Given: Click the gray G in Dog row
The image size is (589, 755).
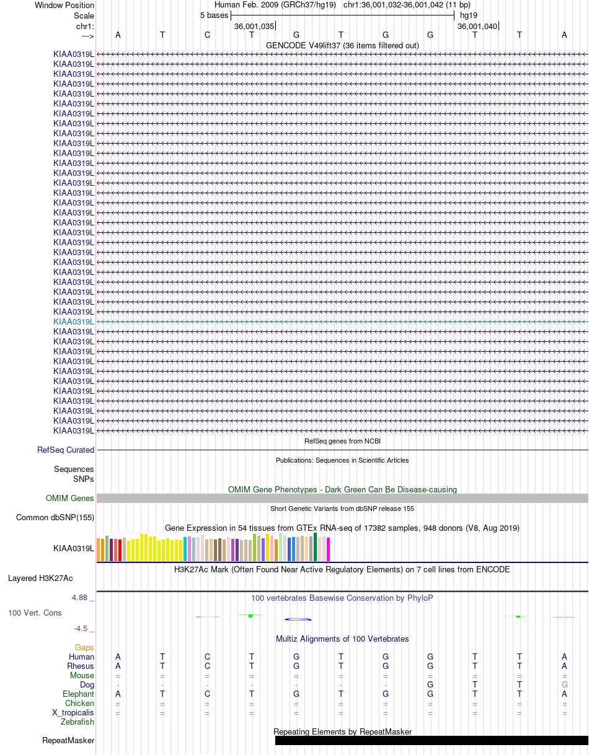Looking at the screenshot, I should click(564, 684).
